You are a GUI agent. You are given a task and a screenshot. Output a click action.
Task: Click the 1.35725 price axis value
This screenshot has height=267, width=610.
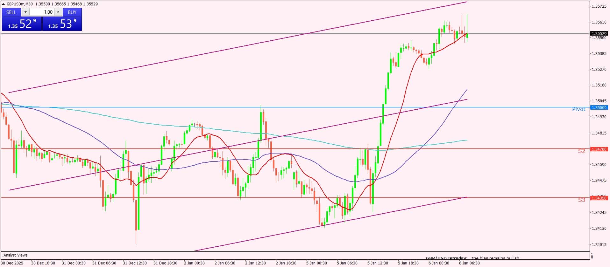coord(599,6)
